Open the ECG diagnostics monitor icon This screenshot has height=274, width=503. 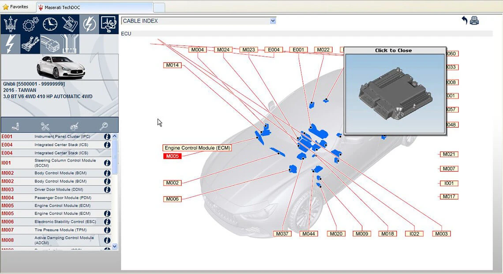pyautogui.click(x=109, y=24)
